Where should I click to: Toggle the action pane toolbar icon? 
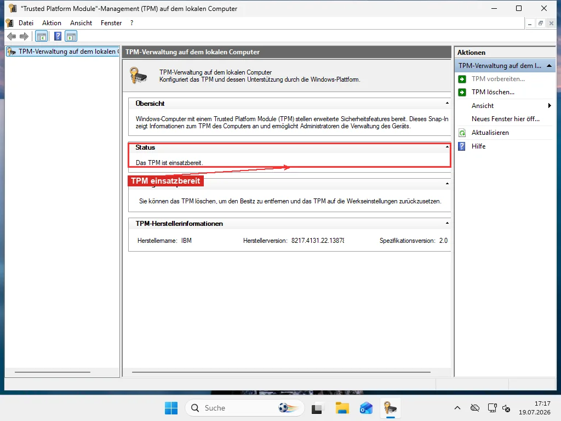[71, 36]
